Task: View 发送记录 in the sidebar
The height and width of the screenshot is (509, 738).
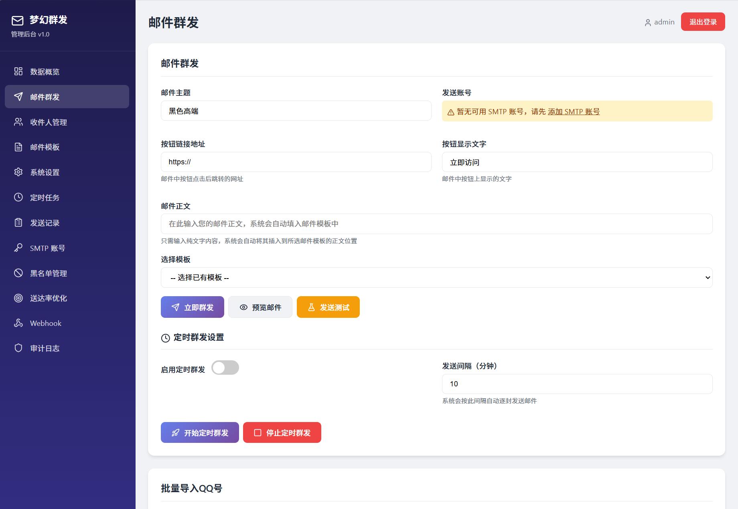Action: coord(67,222)
